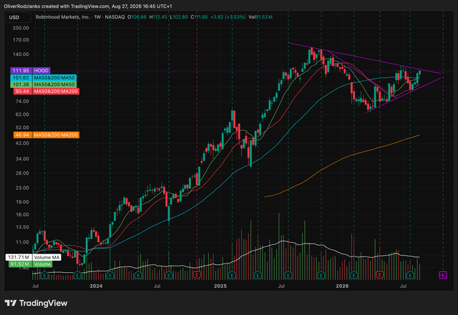Click the 2026 time axis label
This screenshot has width=458, height=315.
(x=342, y=286)
